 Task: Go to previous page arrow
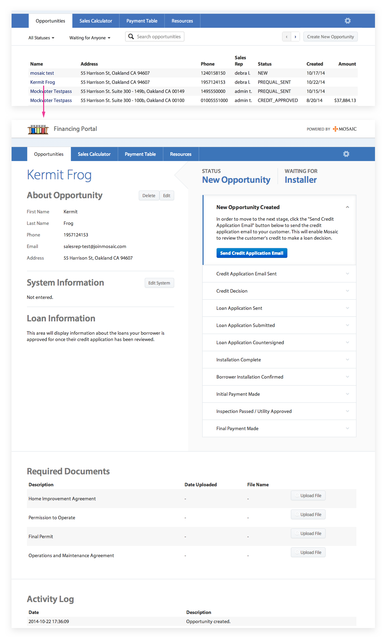287,36
